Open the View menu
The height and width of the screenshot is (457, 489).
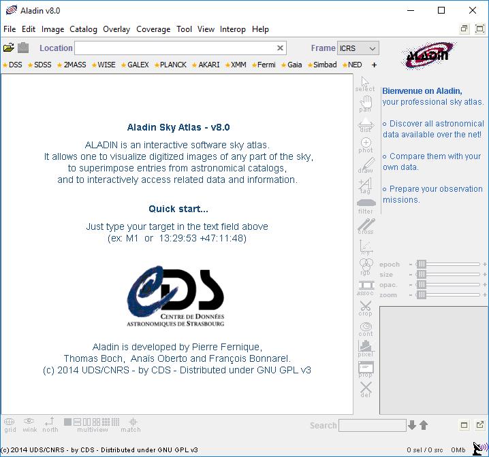click(x=206, y=29)
